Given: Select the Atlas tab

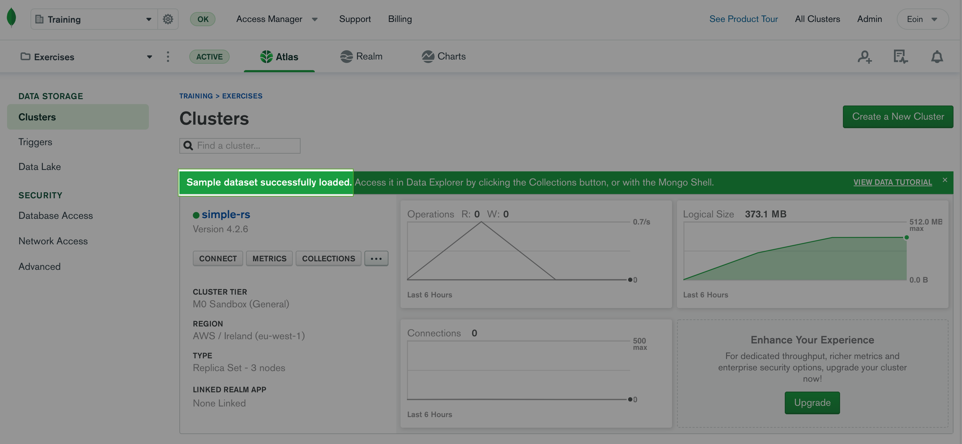Looking at the screenshot, I should click(279, 56).
